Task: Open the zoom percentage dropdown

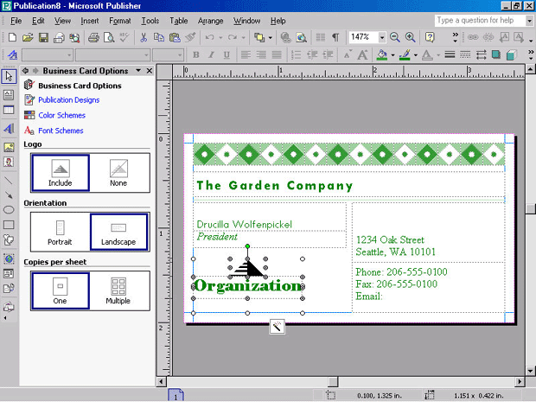Action: tap(381, 37)
